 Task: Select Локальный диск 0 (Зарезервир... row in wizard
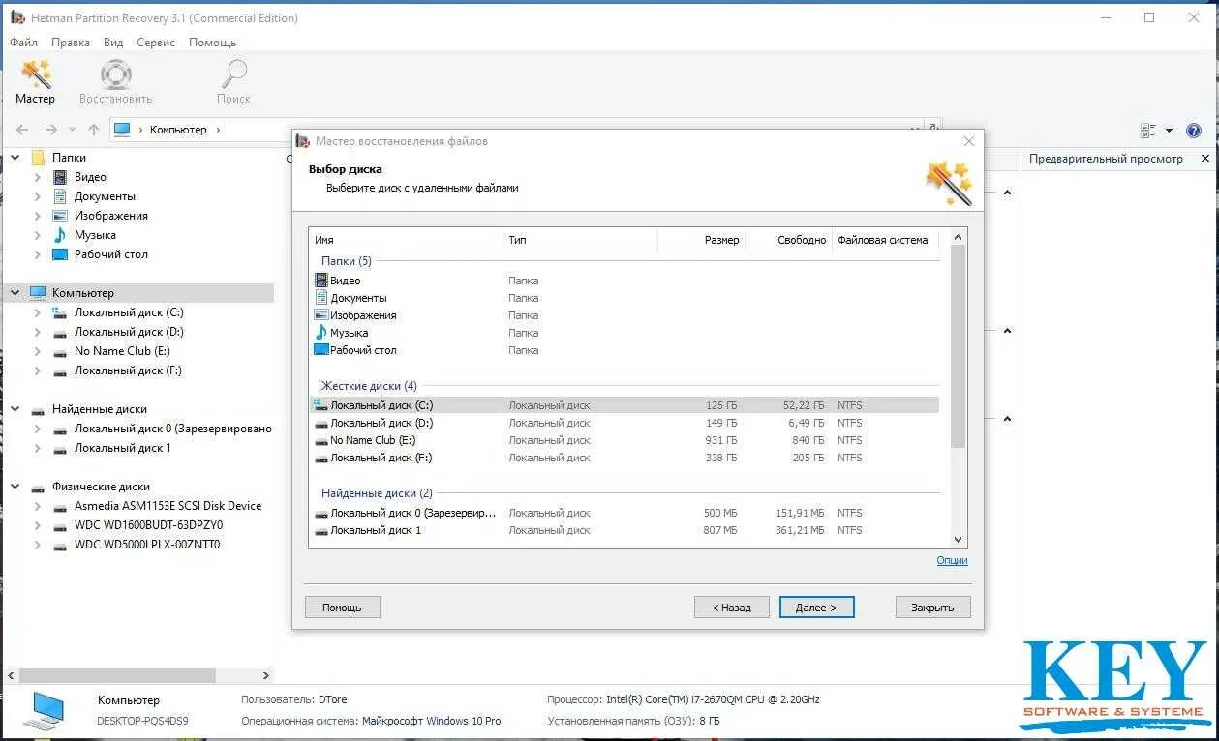[625, 513]
